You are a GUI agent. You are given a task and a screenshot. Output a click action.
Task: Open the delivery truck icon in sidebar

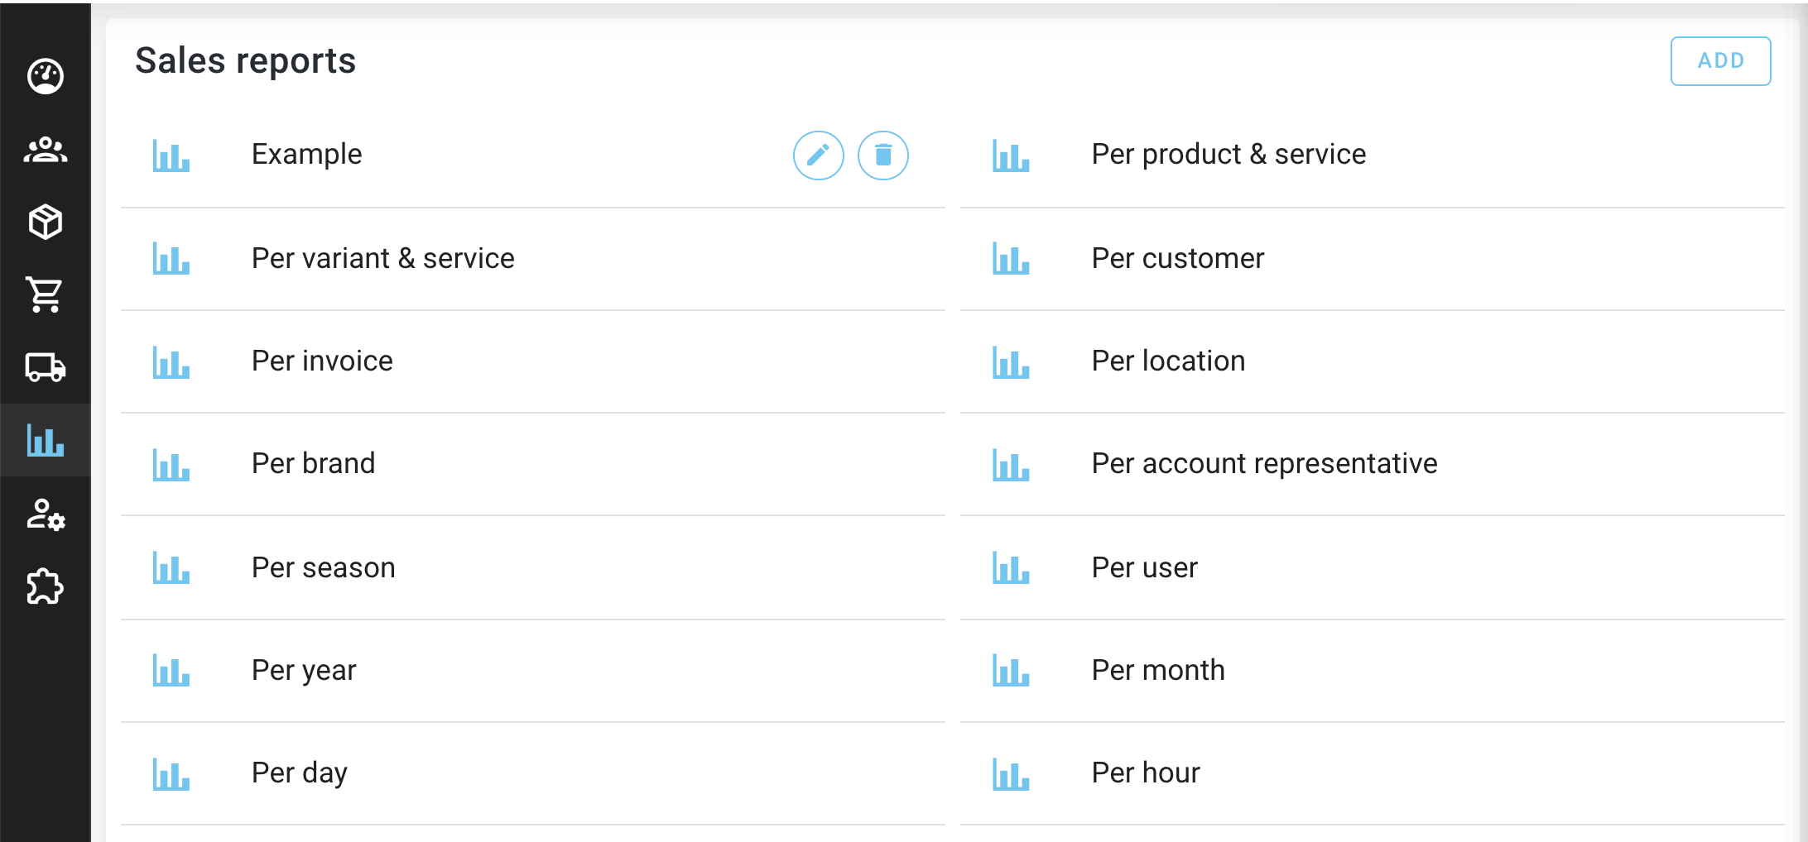(46, 367)
